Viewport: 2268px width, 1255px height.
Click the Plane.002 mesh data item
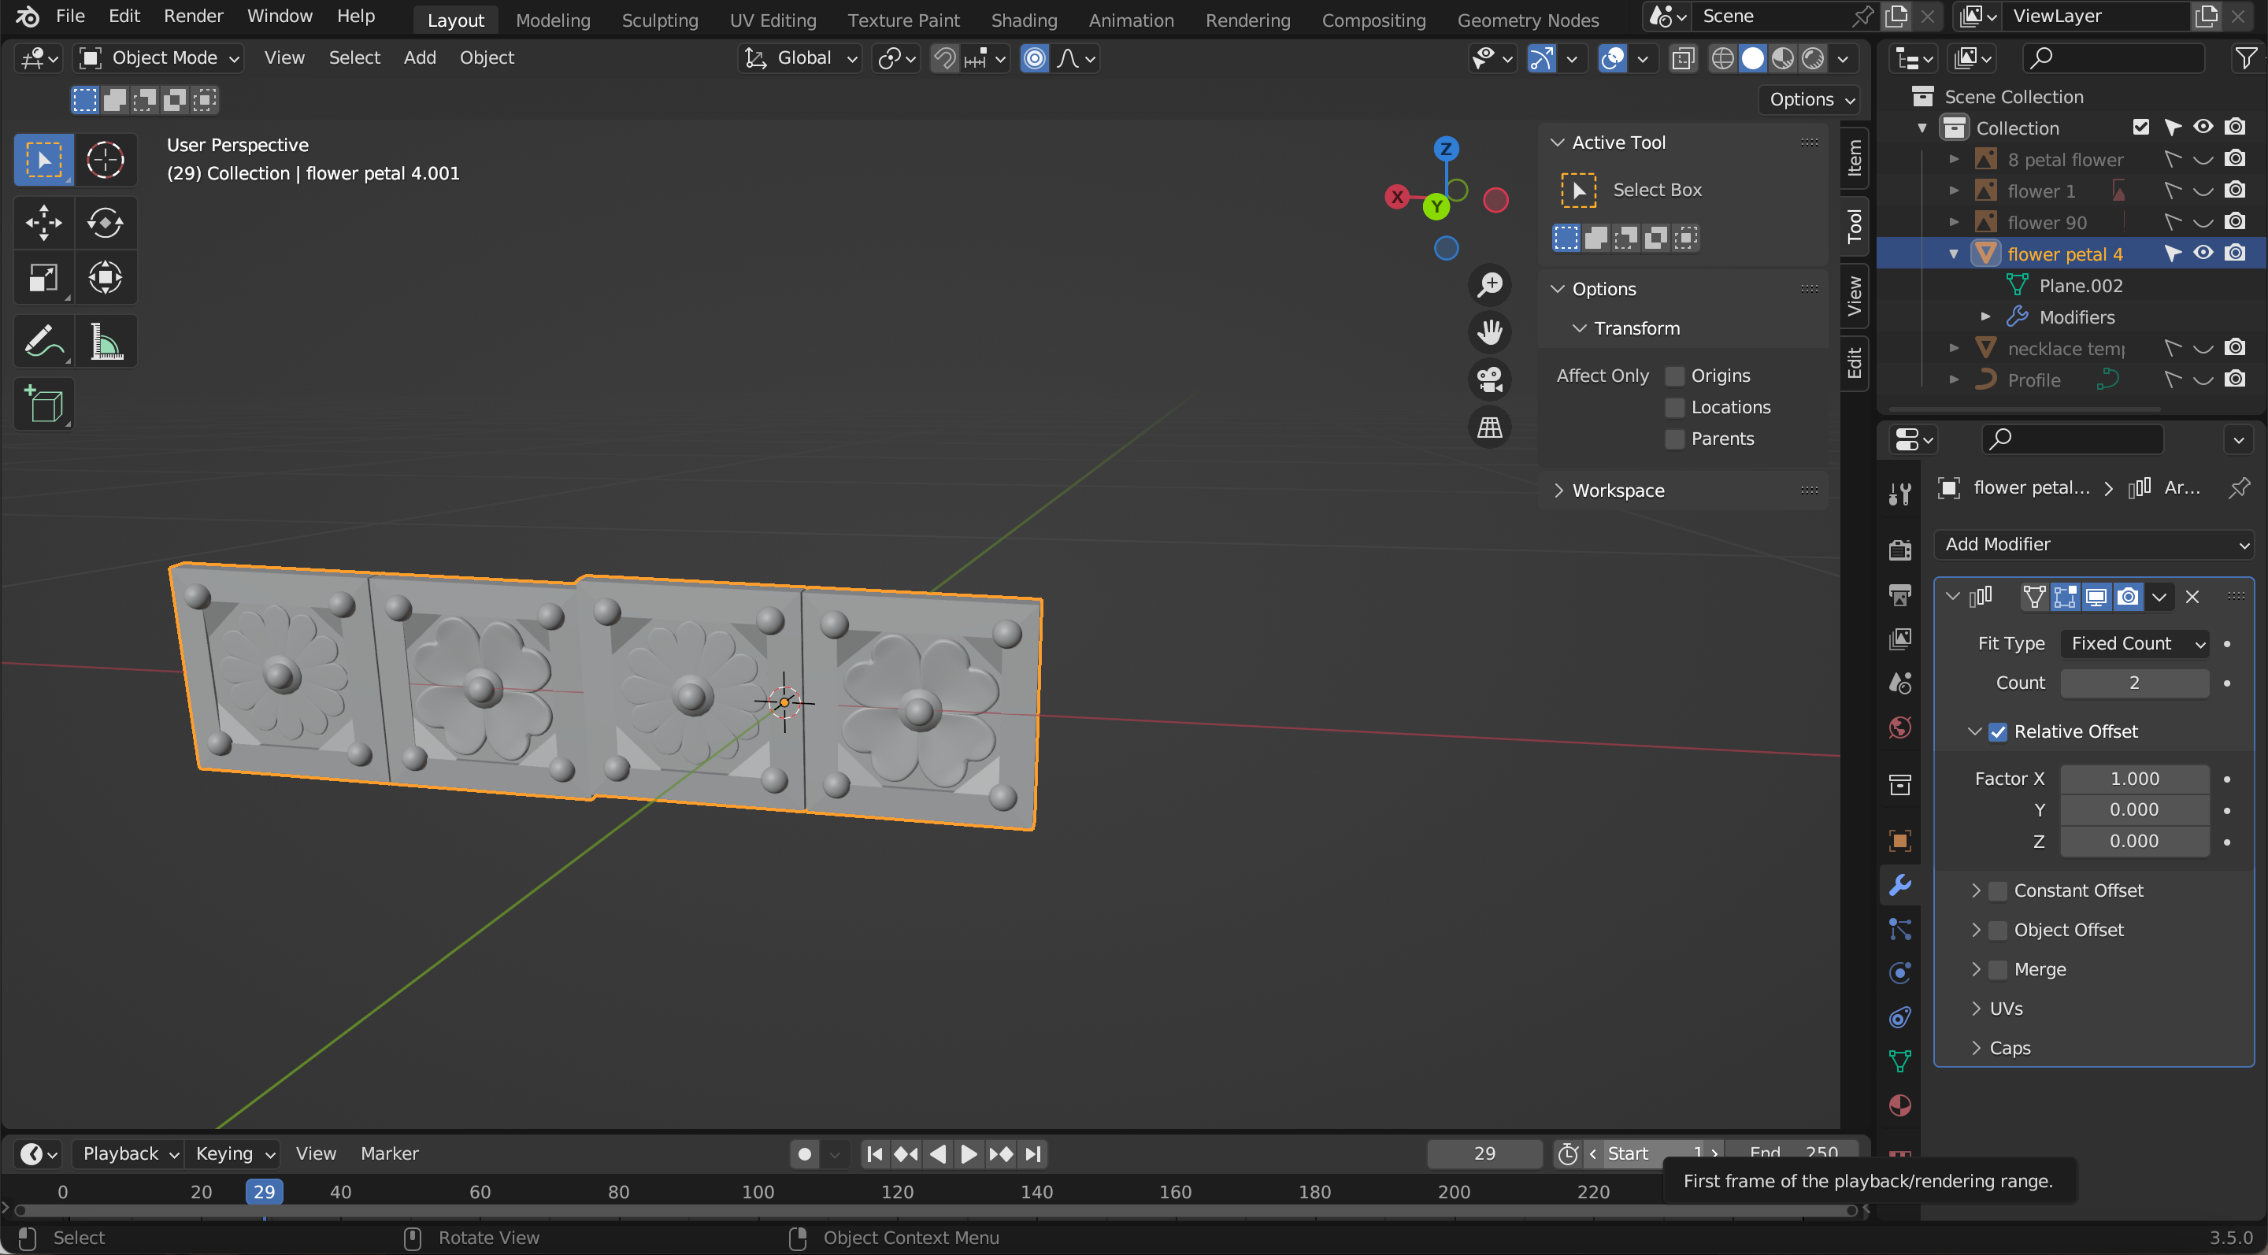2081,285
